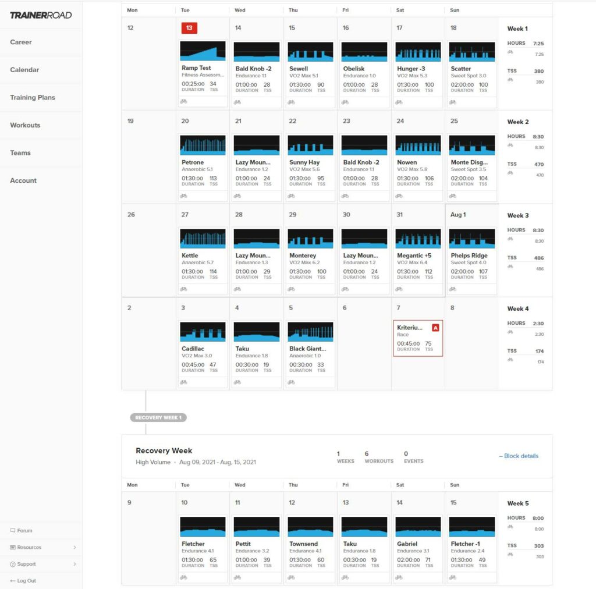Expand the Support submenu chevron

pyautogui.click(x=74, y=564)
